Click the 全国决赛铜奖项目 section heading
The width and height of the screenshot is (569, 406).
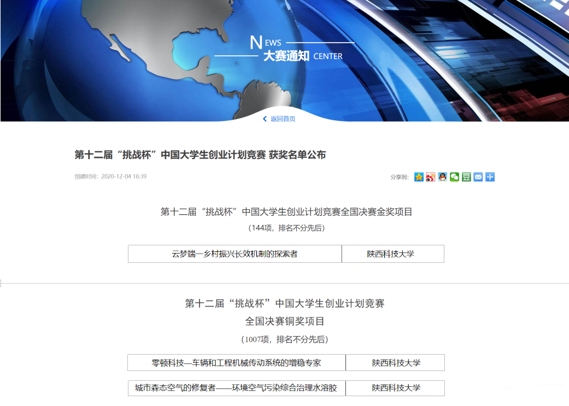(284, 321)
